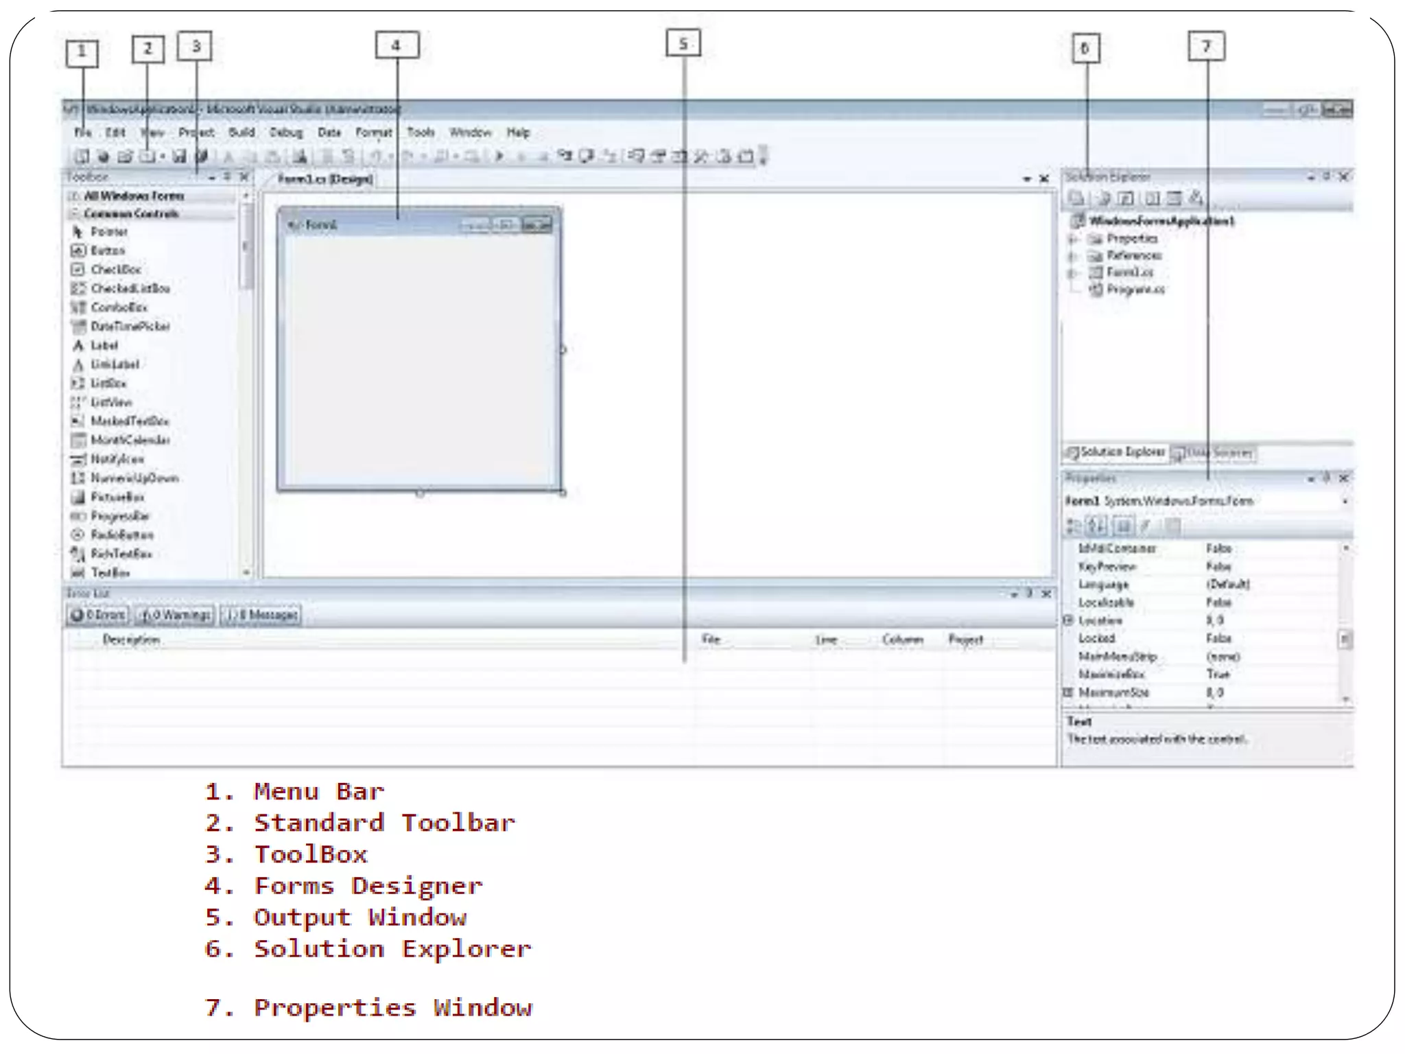
Task: Toggle the 0 Messages filter button
Action: 261,615
